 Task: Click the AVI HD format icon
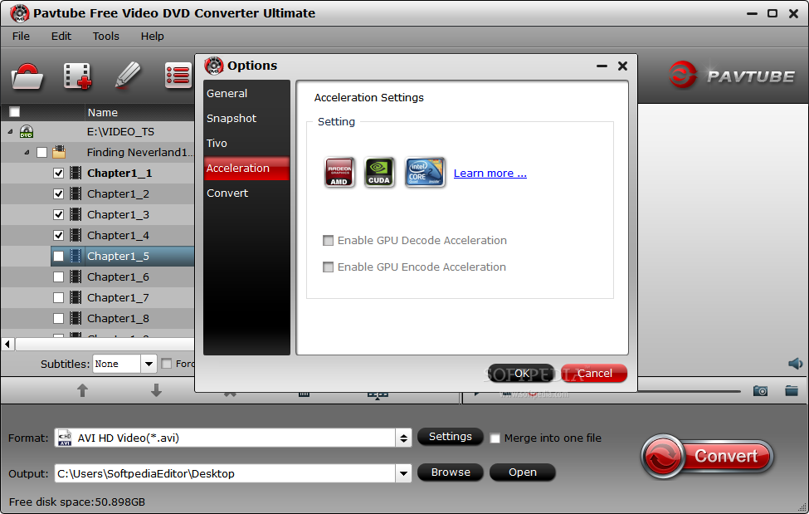pyautogui.click(x=65, y=438)
